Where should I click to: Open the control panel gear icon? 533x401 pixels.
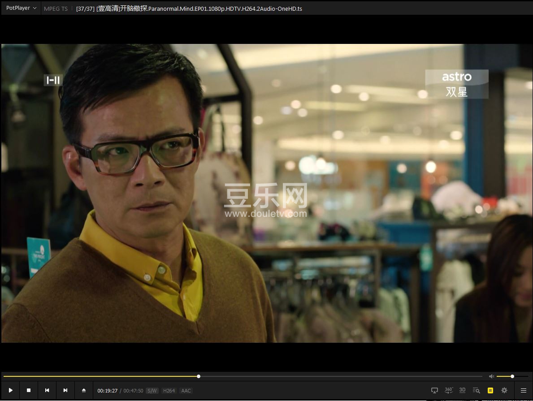504,390
